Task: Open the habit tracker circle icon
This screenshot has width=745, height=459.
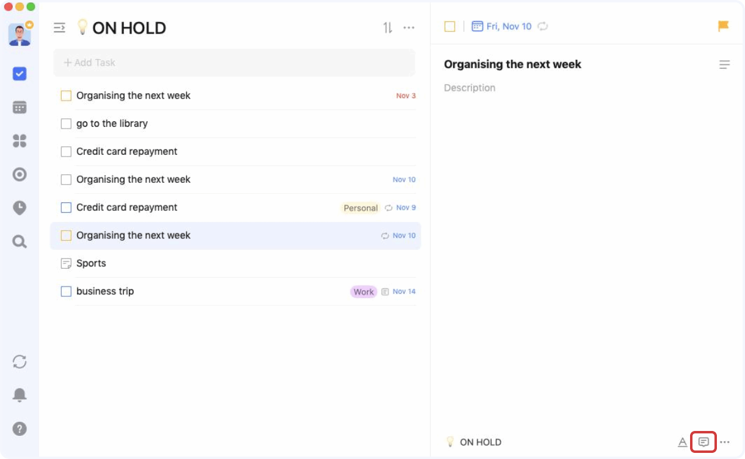Action: pyautogui.click(x=20, y=175)
